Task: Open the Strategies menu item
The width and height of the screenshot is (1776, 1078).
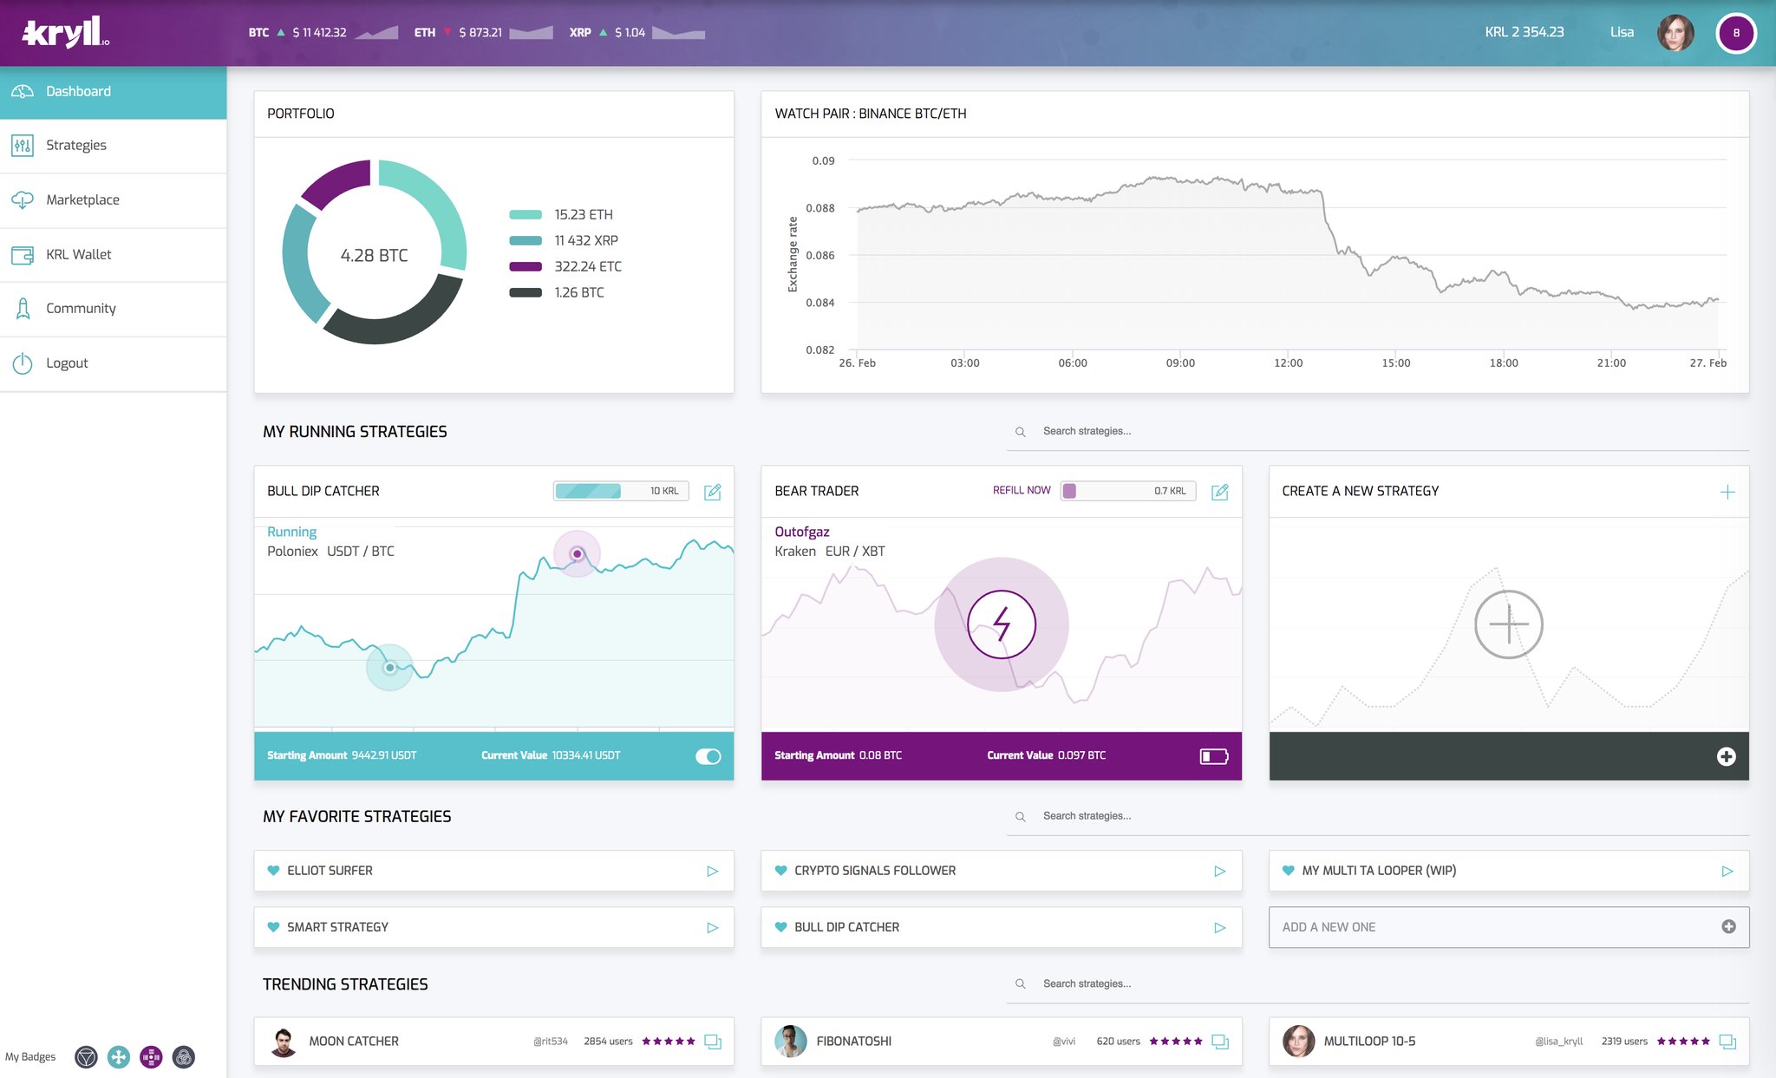Action: (113, 145)
